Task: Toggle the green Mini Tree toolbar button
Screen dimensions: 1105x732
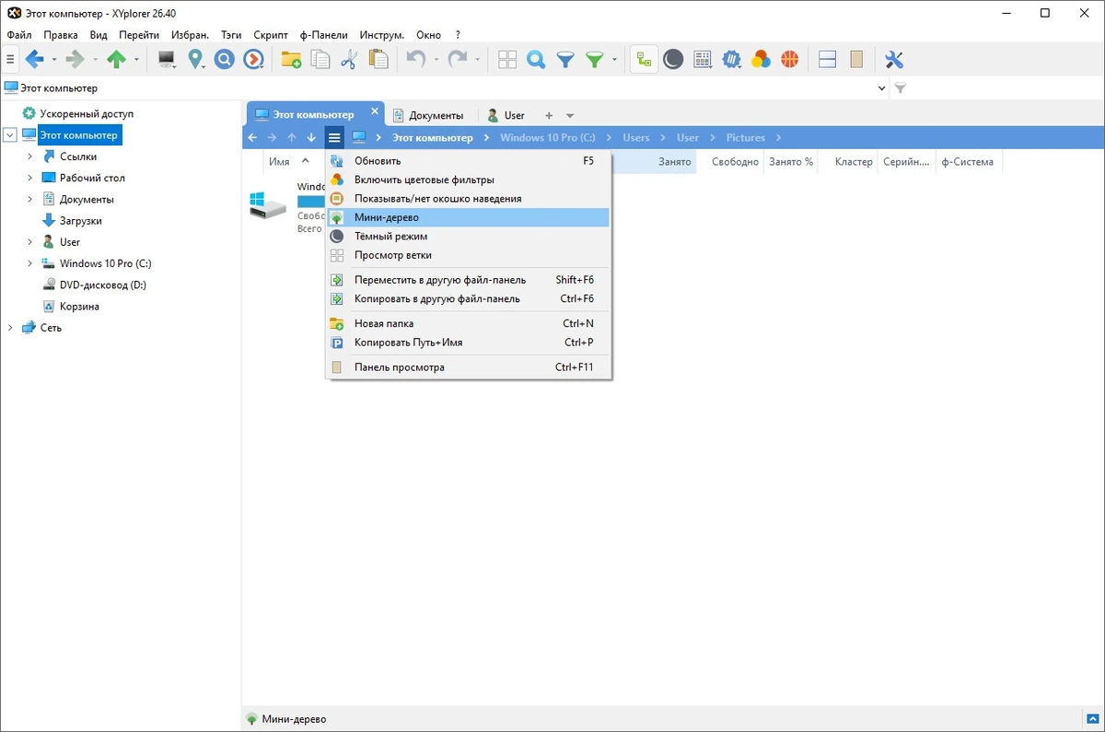Action: tap(645, 60)
